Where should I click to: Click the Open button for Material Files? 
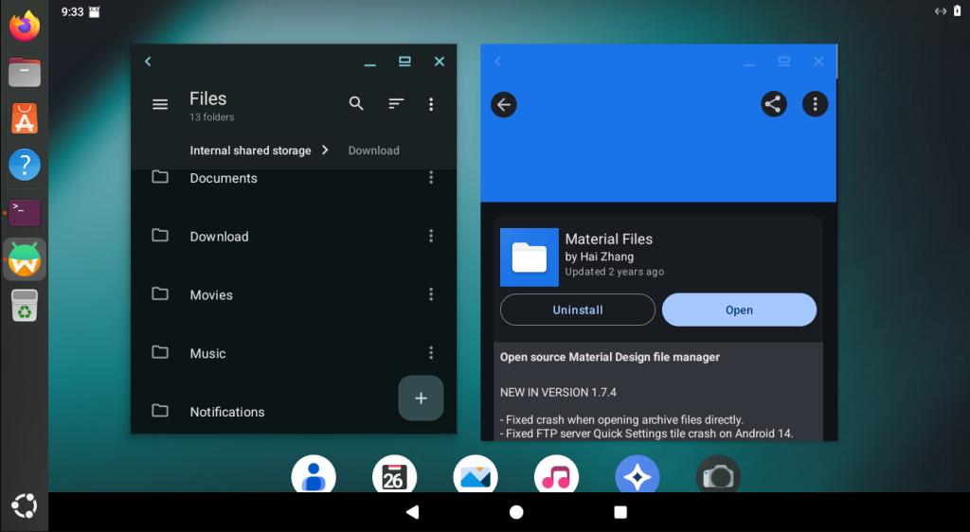pos(739,310)
